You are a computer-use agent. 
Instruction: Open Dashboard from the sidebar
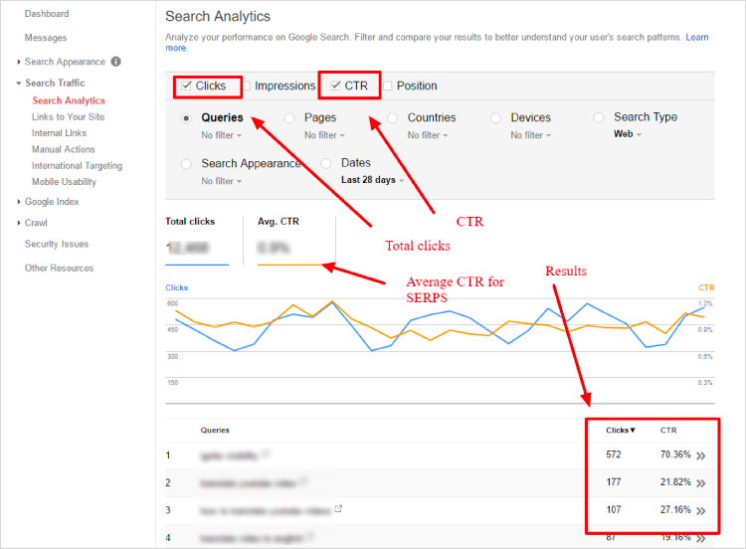tap(47, 14)
